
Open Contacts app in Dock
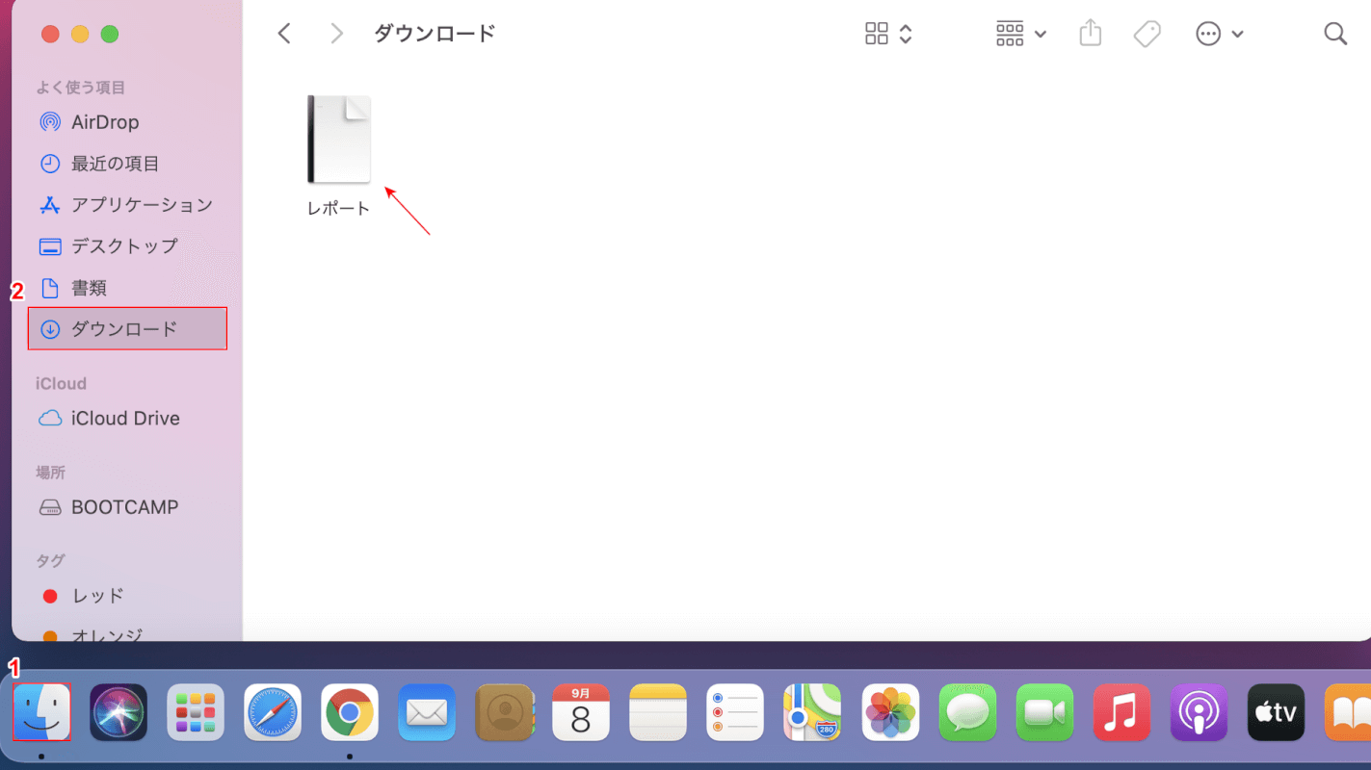coord(504,712)
